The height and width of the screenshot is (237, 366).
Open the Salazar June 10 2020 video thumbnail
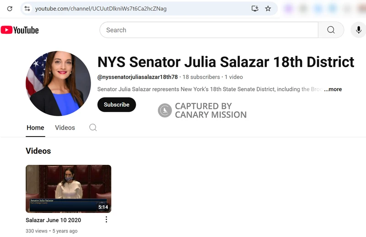[x=68, y=189]
